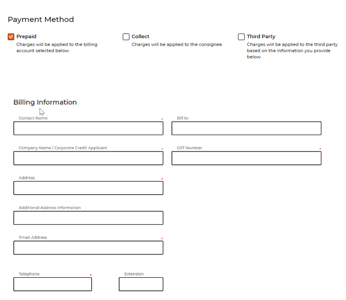Click the GST Number text box
346x300 pixels.
click(x=246, y=158)
